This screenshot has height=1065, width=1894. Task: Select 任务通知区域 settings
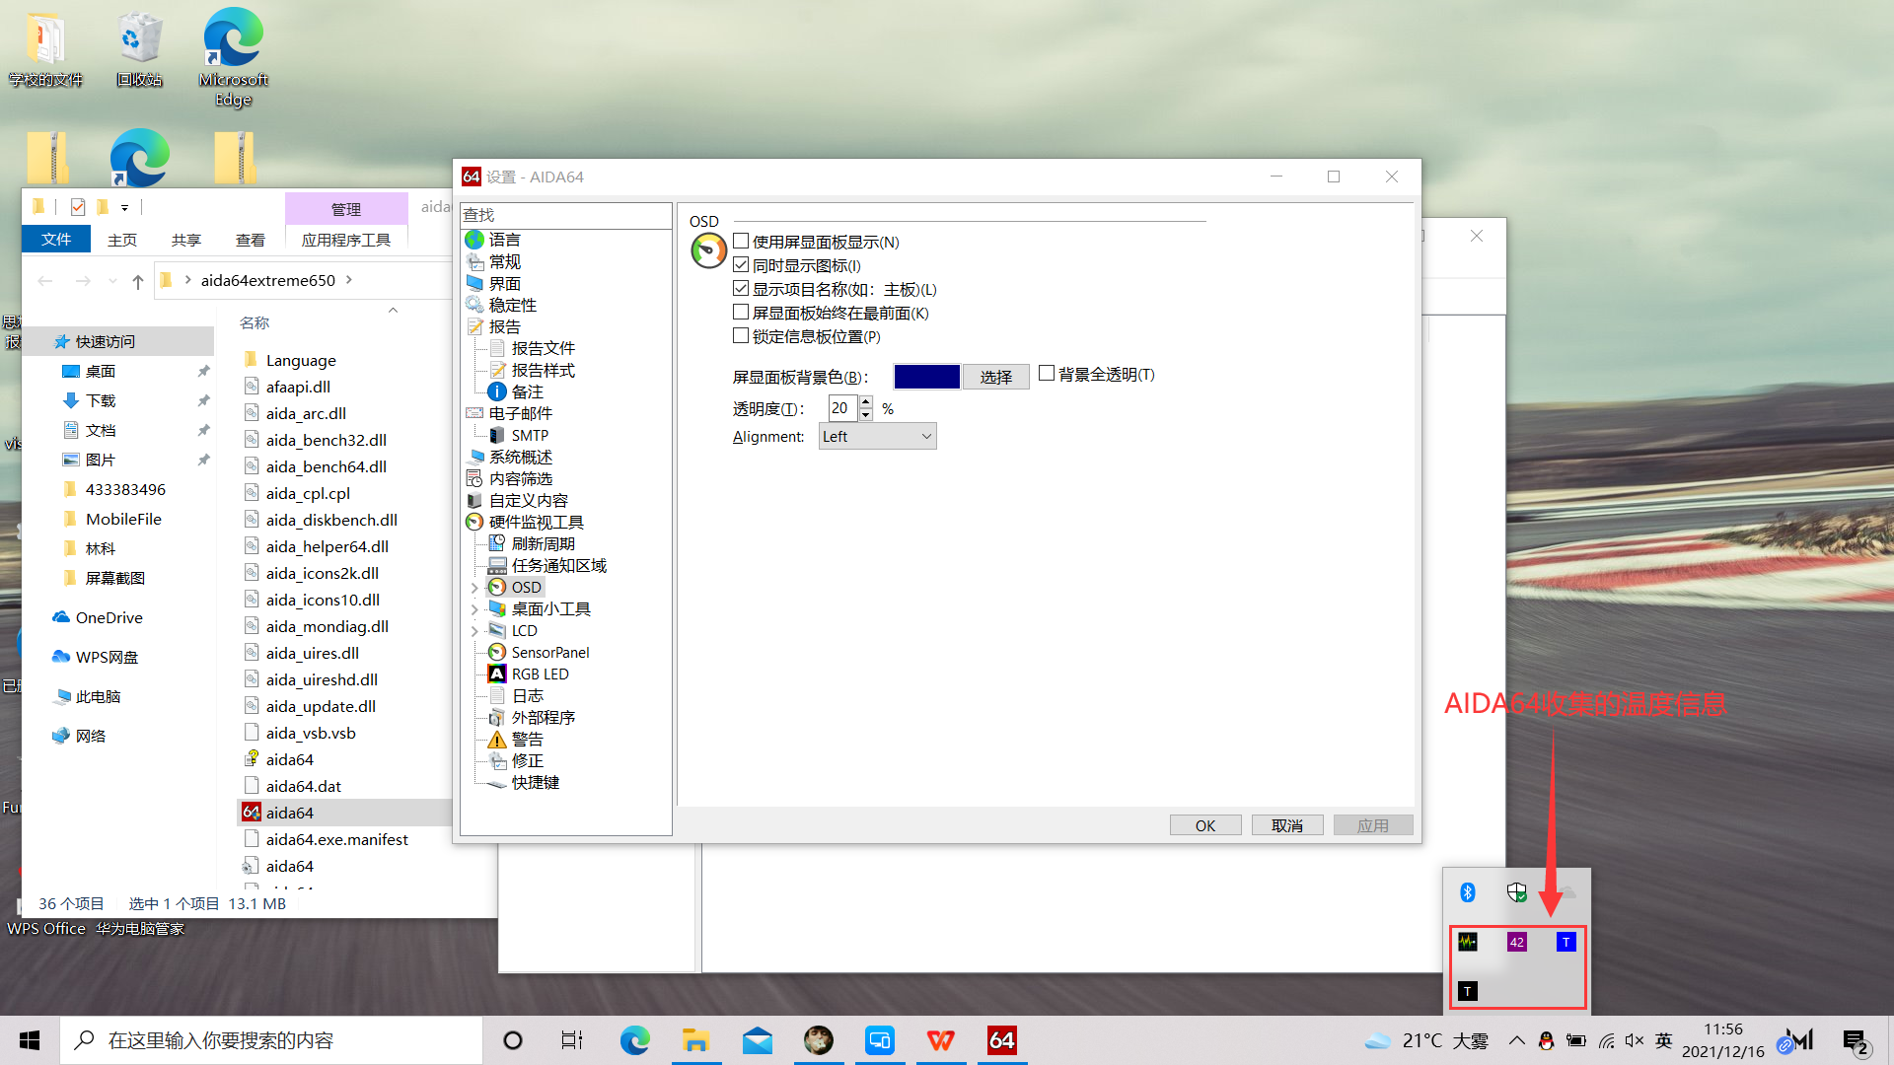tap(559, 564)
